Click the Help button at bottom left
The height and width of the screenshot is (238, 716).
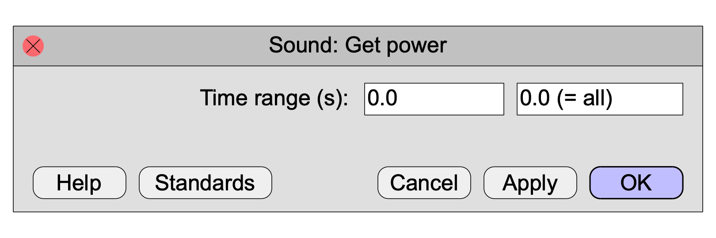[x=80, y=182]
